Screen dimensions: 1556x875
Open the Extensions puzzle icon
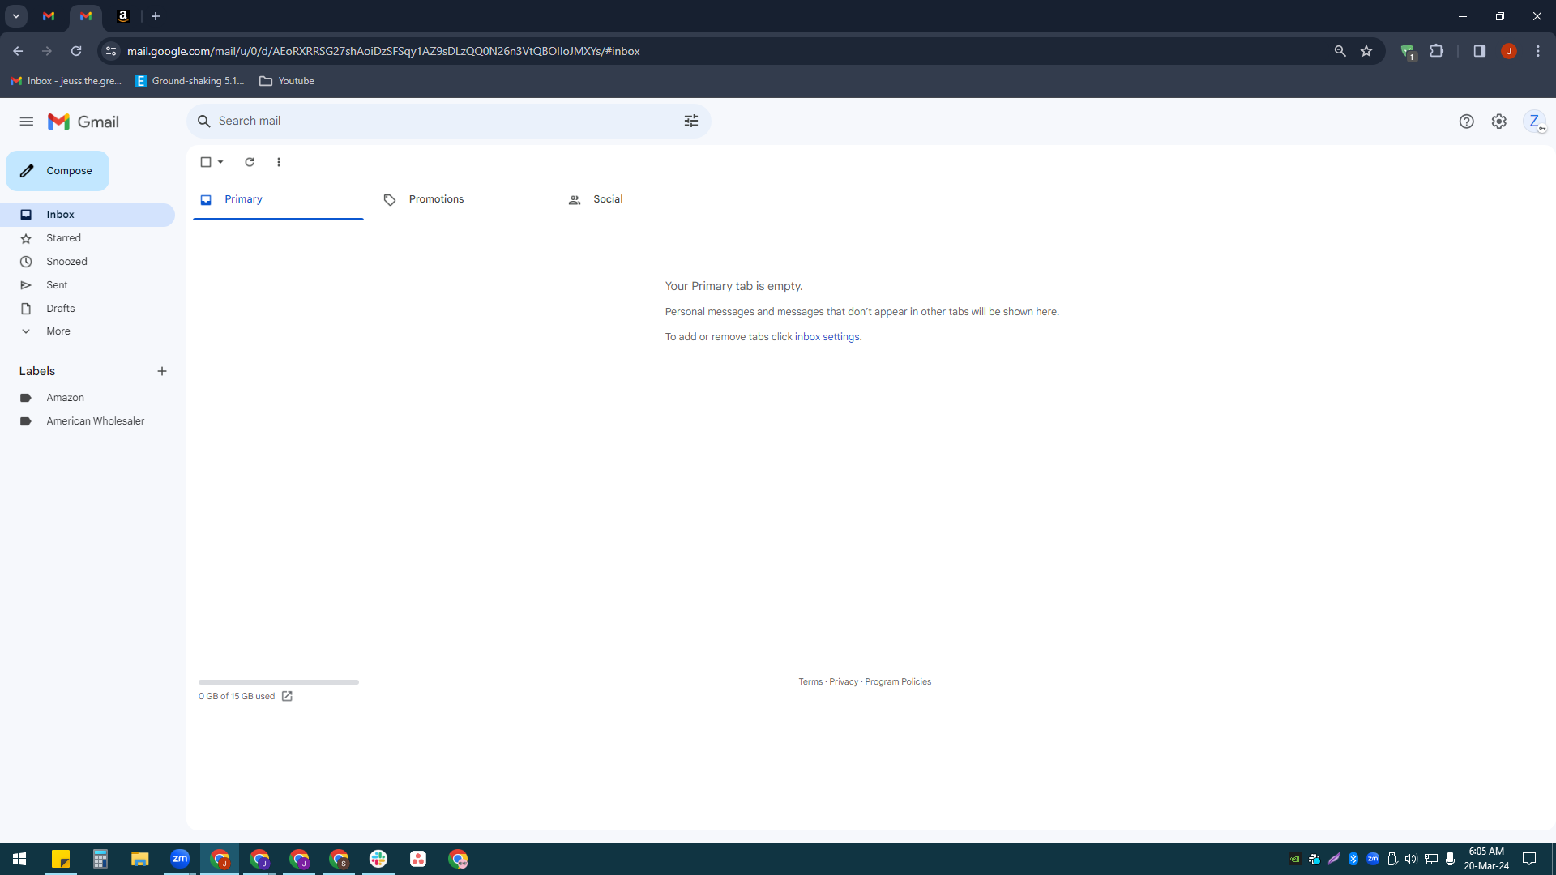(x=1436, y=51)
